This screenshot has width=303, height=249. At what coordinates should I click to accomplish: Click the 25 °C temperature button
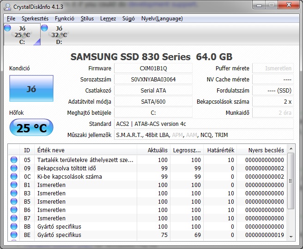coord(31,128)
